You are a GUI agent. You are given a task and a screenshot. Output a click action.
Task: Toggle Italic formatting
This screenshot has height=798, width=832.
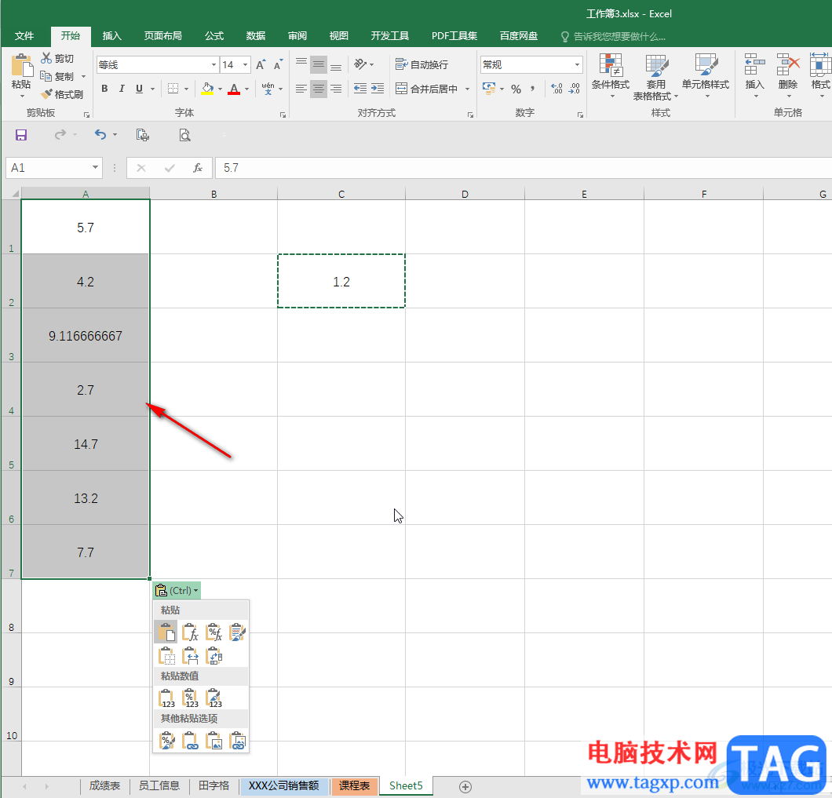click(122, 89)
